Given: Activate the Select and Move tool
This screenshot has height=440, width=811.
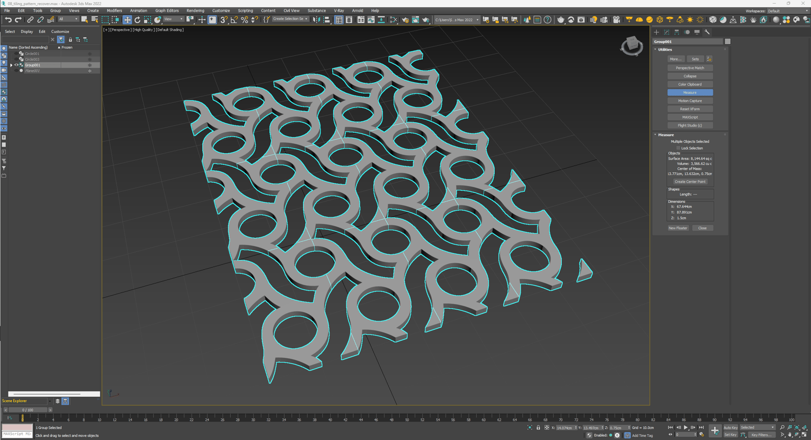Looking at the screenshot, I should [127, 19].
